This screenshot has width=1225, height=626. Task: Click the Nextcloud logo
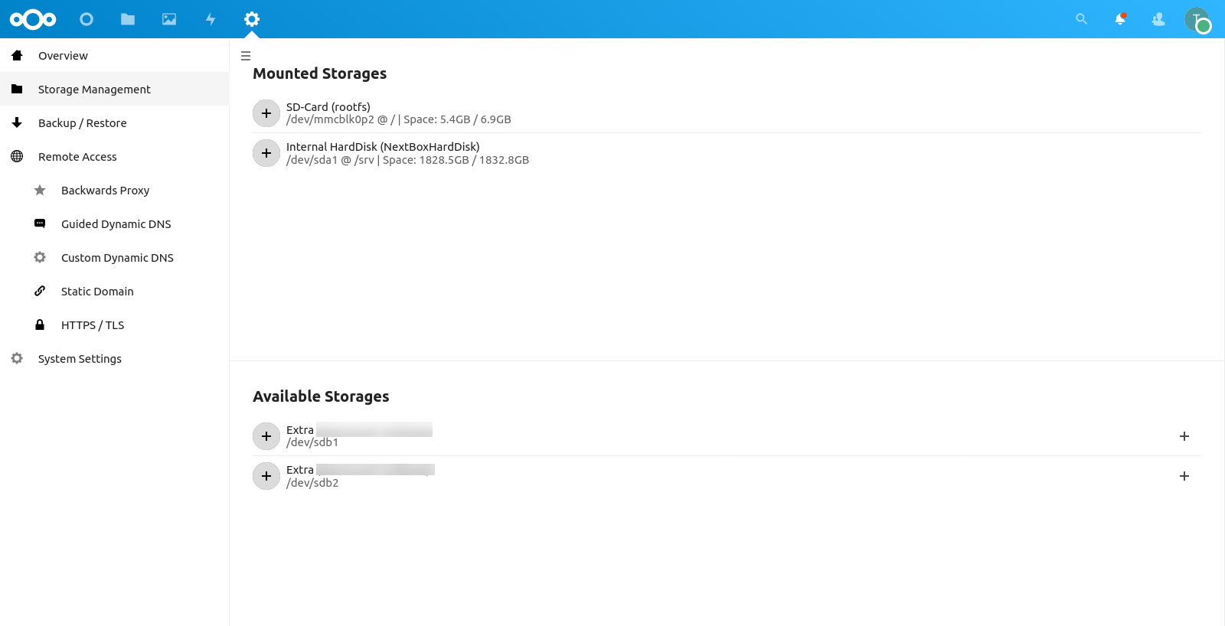coord(33,19)
